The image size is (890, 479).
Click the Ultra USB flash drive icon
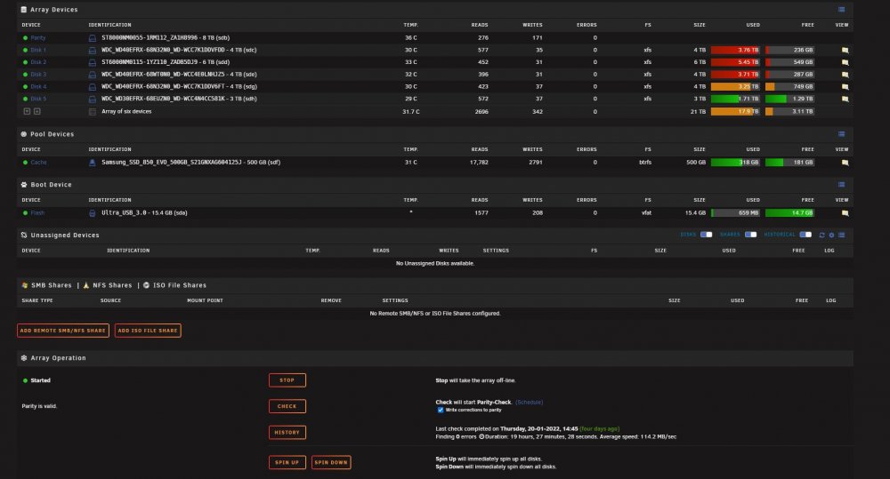(92, 213)
